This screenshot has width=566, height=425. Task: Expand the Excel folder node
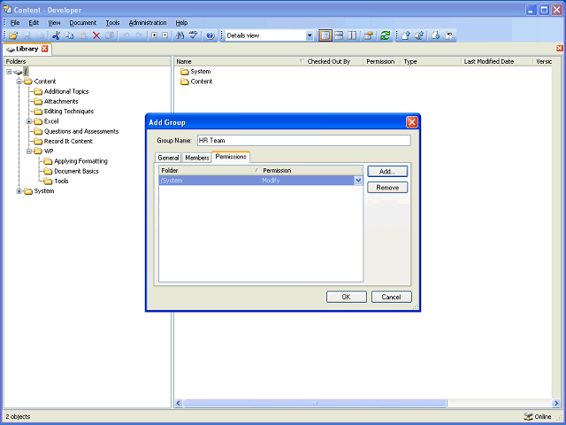[29, 121]
